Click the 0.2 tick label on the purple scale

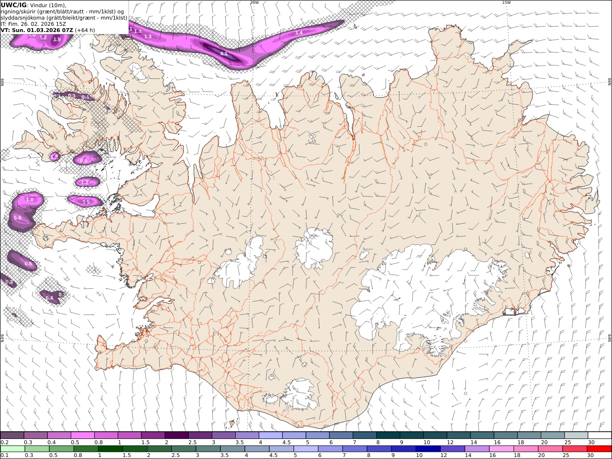[x=4, y=442]
